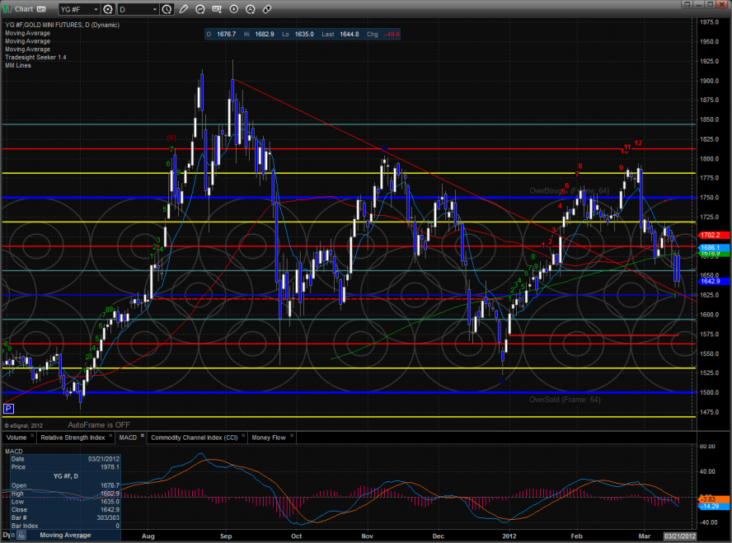Switch to the Volume tab

click(x=16, y=438)
